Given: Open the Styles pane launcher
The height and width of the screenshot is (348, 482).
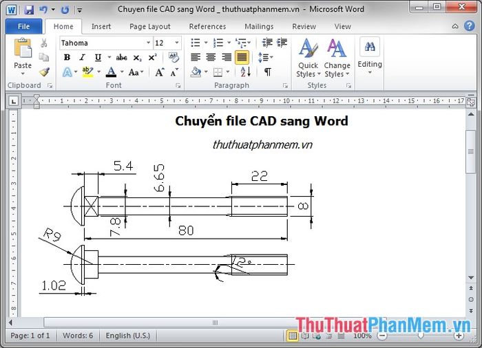Looking at the screenshot, I should click(x=348, y=86).
